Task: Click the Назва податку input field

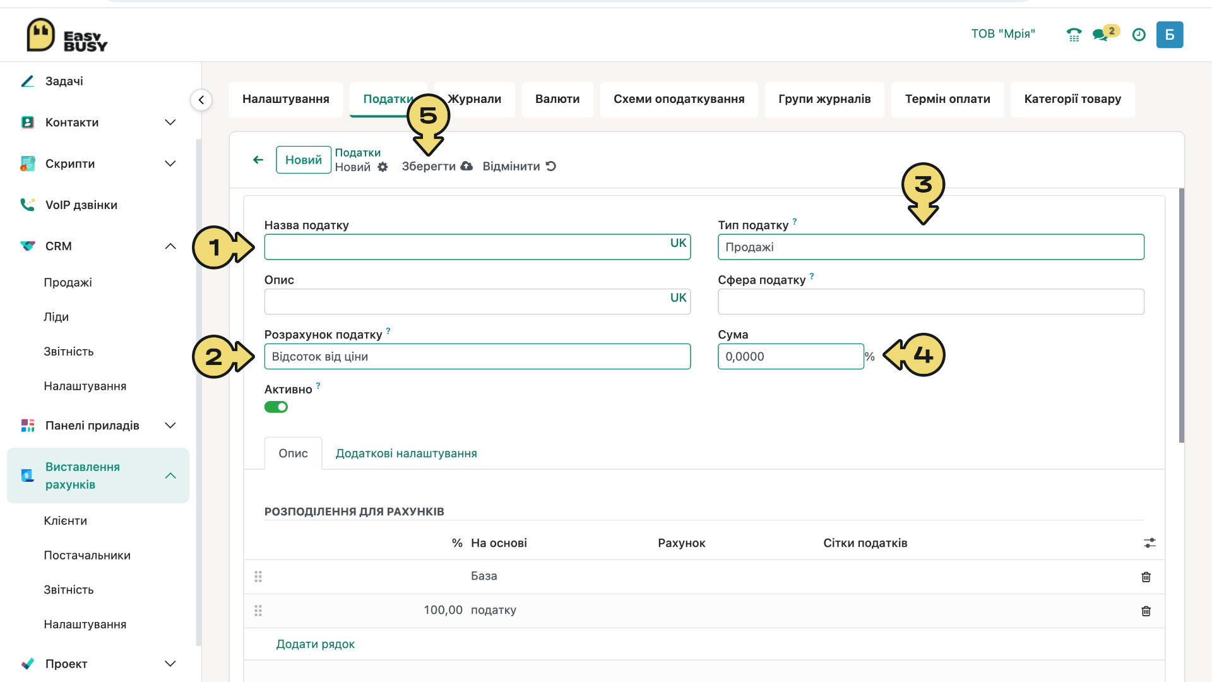Action: point(477,247)
